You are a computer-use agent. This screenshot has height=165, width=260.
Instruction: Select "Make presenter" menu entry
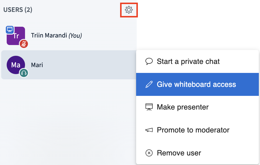tap(183, 107)
